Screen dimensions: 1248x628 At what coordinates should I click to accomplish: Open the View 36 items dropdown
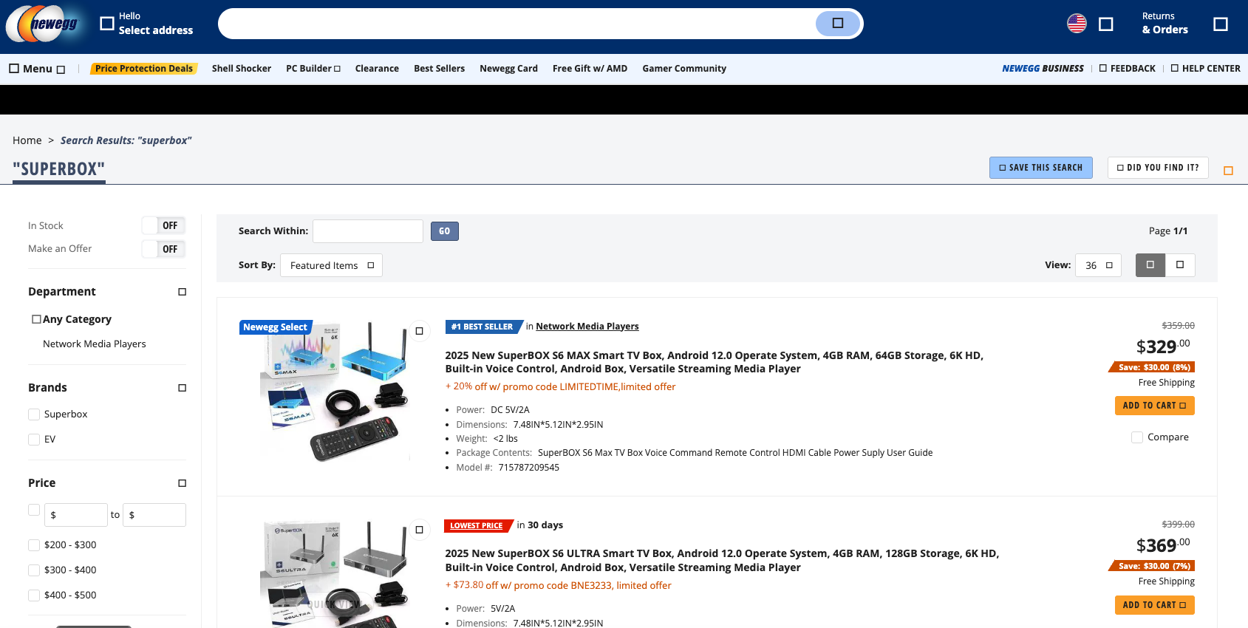(x=1098, y=265)
